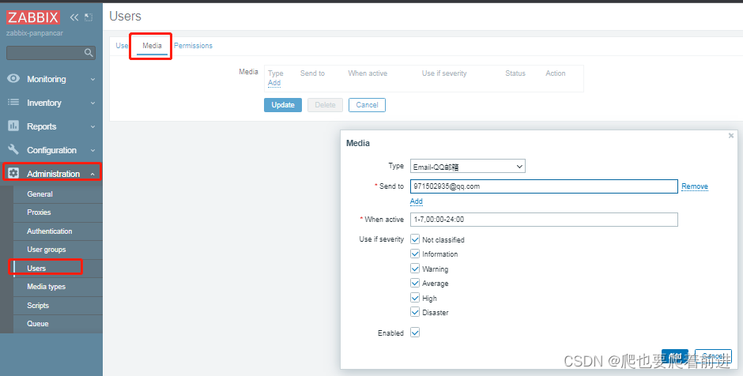Collapse the Administration menu chevron

coord(93,175)
